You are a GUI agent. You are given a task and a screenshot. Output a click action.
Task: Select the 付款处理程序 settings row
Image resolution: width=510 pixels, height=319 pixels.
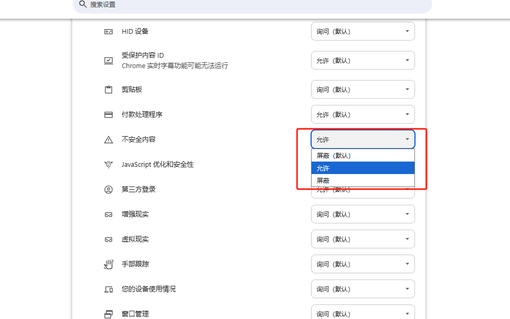point(208,114)
